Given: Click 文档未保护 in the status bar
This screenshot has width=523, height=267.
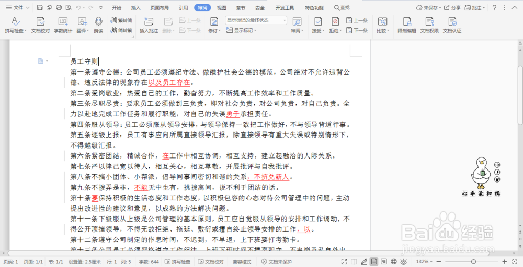Looking at the screenshot, I should coord(277,262).
